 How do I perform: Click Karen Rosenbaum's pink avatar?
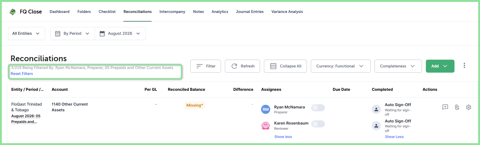(x=266, y=126)
